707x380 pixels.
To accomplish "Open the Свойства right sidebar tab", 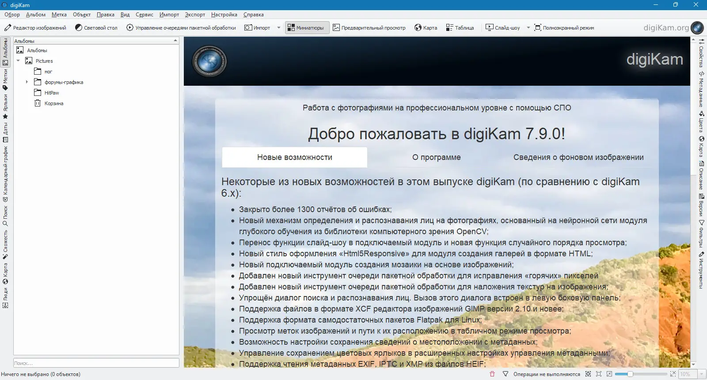I will point(701,53).
